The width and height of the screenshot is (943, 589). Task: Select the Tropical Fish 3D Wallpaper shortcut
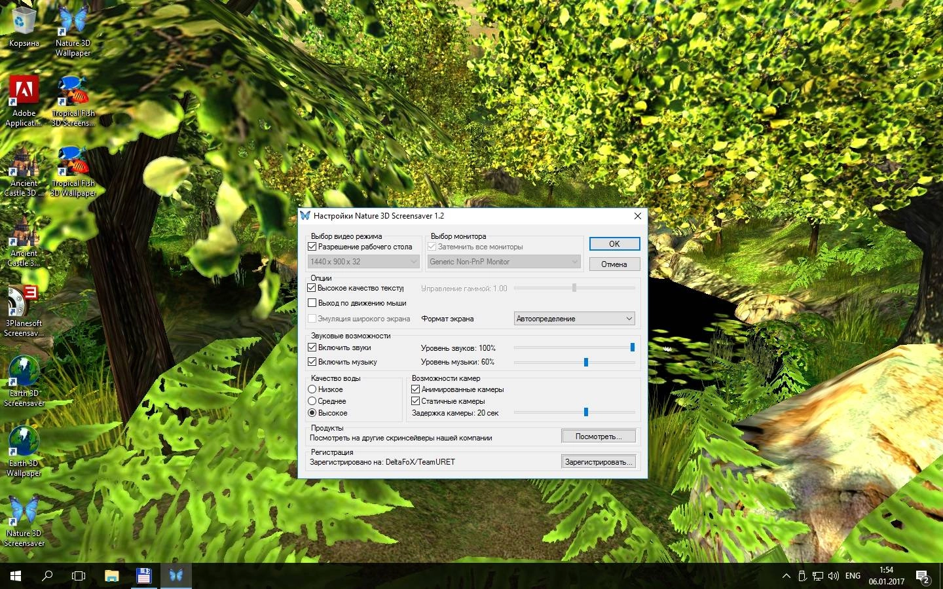[73, 171]
